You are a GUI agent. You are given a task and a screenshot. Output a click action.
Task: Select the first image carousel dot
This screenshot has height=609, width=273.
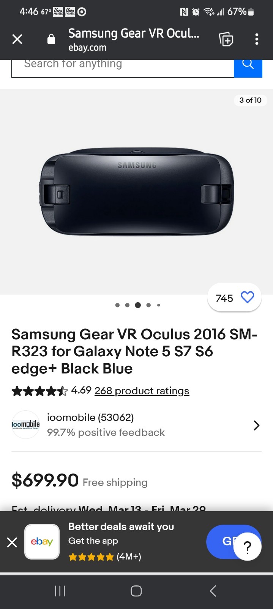(x=117, y=305)
